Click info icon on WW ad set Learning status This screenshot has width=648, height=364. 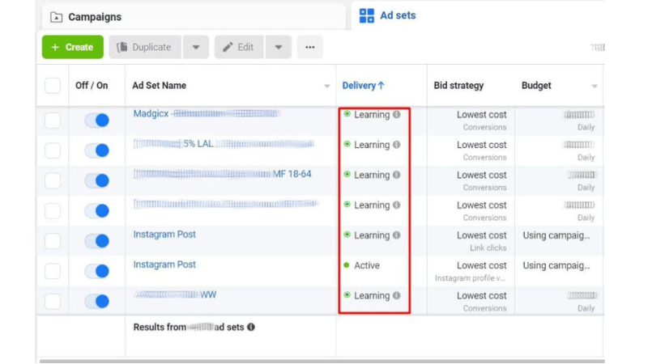[x=397, y=295]
